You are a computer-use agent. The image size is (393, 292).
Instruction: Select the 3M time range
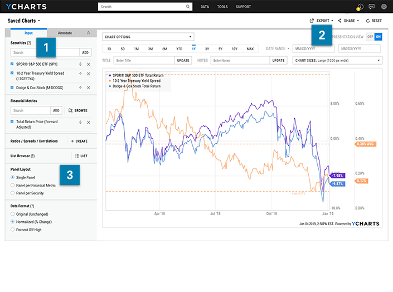(151, 49)
